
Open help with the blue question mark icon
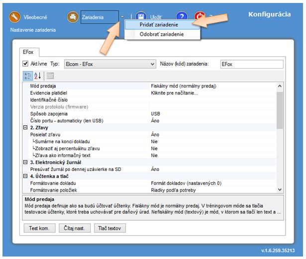pos(181,17)
